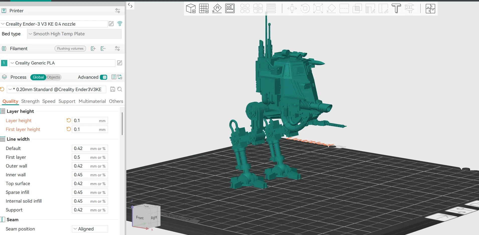Click the printer Wi-Fi connection icon
479x235 pixels.
[120, 24]
